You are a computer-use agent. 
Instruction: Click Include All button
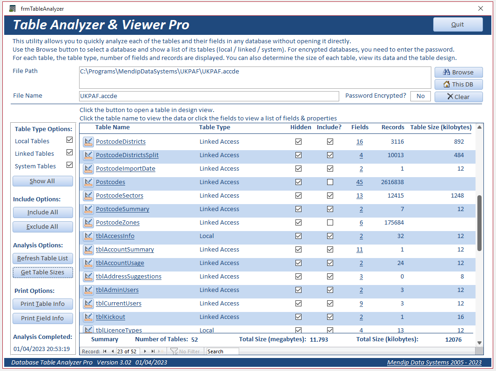pos(43,212)
